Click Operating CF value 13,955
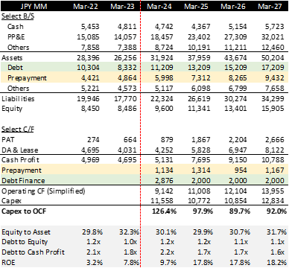This screenshot has width=289, height=268. (273, 191)
